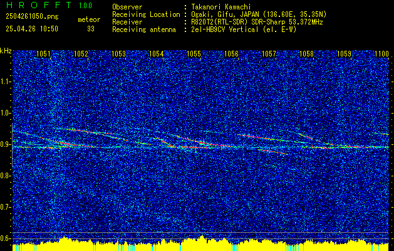Click the version number 1.0.0
The height and width of the screenshot is (251, 394).
tap(85, 5)
